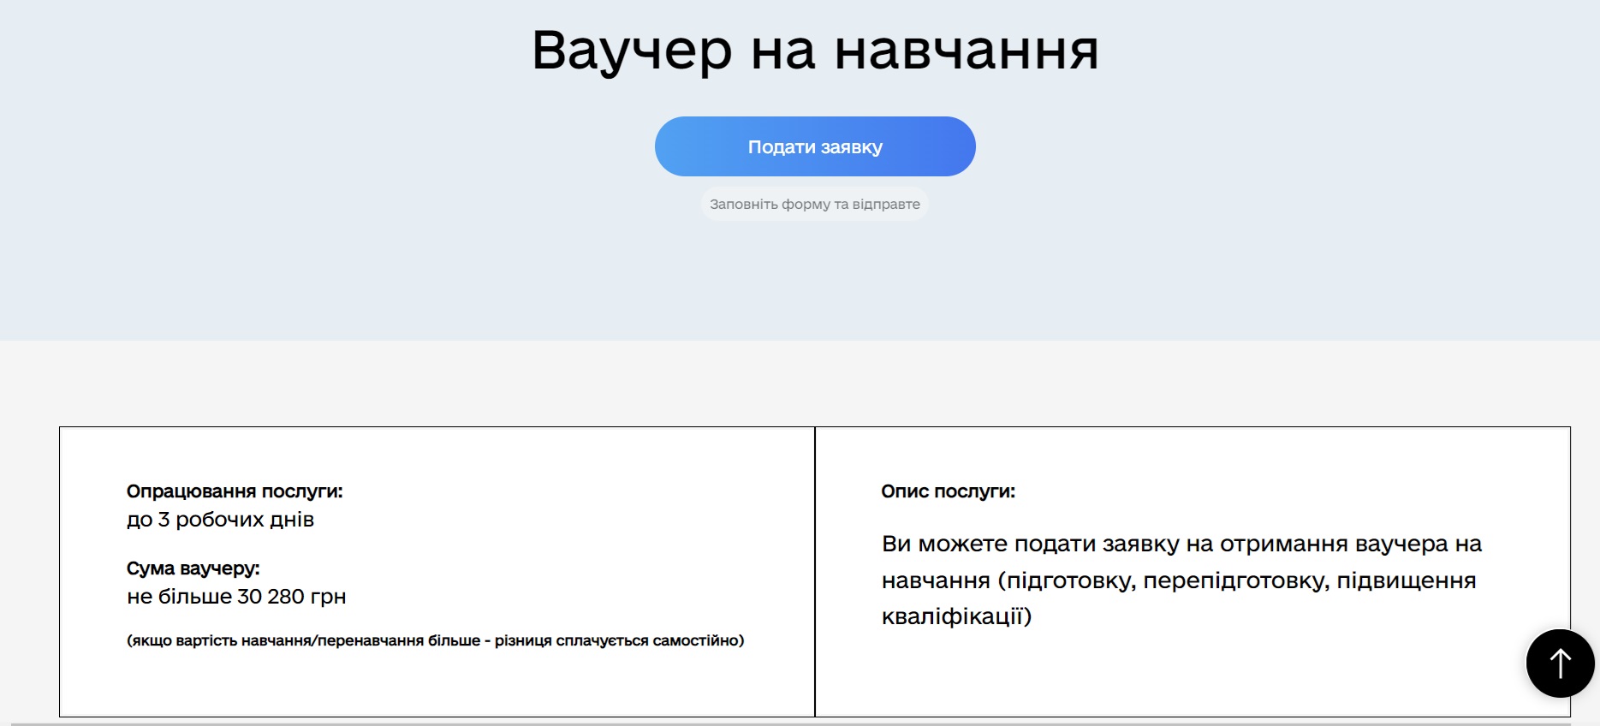The width and height of the screenshot is (1600, 726).
Task: Select the Опрацювання послуги label
Action: (x=234, y=491)
